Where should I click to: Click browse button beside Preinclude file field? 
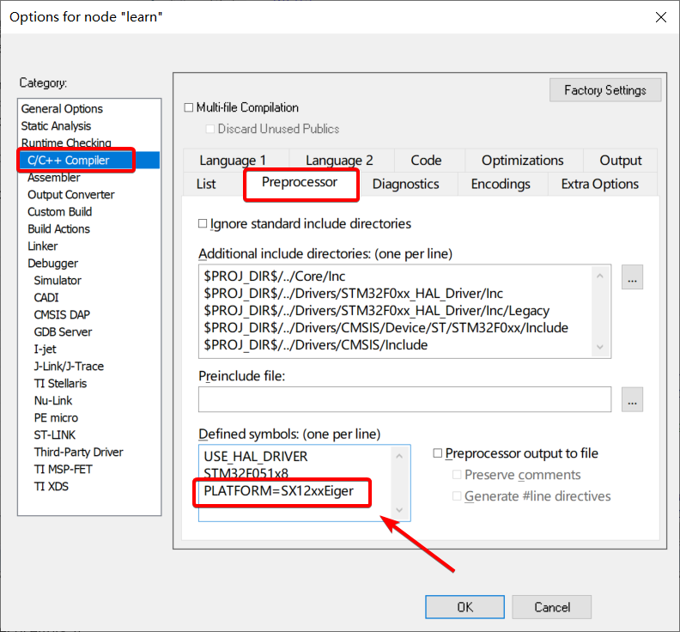[x=633, y=399]
